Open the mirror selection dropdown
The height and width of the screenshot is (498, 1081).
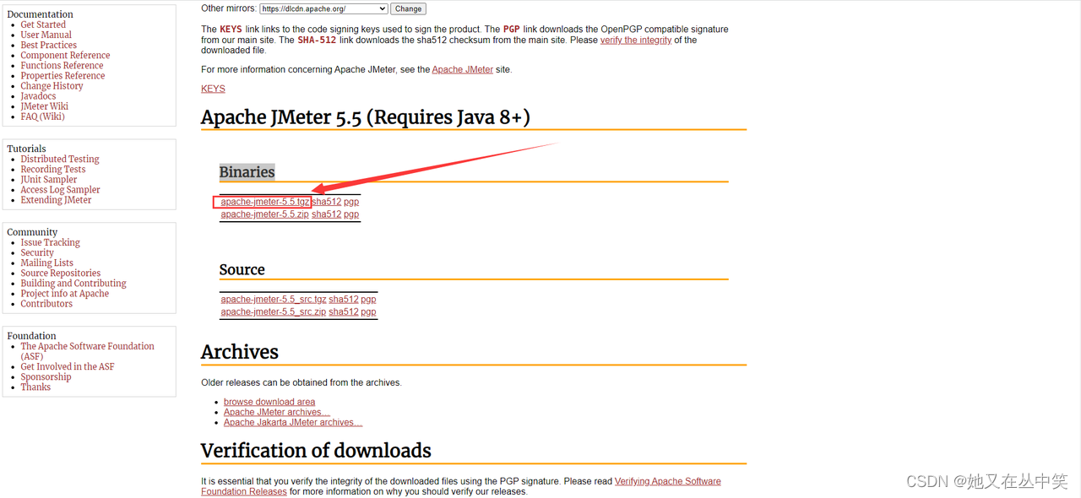(x=323, y=8)
